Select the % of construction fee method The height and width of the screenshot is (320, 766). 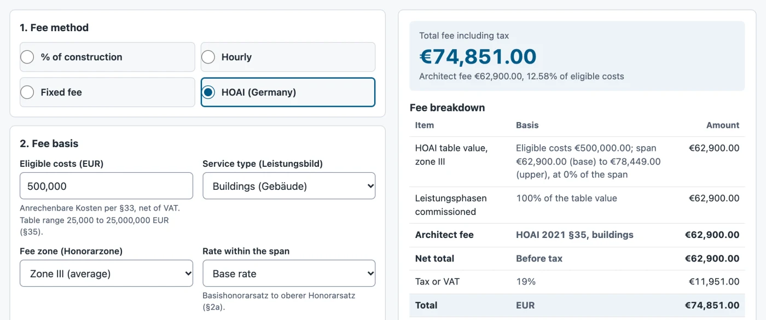107,57
